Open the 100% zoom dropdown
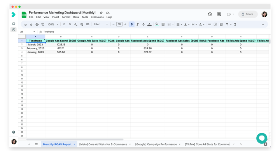 (x=52, y=24)
